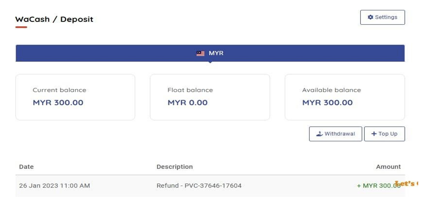Click the WaCash / Deposit page title
The width and height of the screenshot is (432, 208).
(x=54, y=19)
